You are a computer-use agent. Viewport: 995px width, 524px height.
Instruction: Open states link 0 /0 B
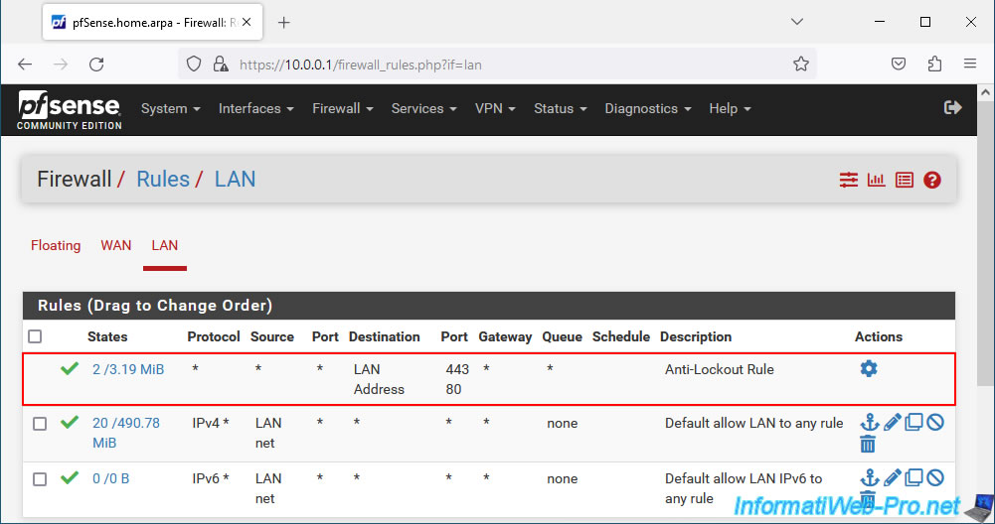[x=111, y=479]
